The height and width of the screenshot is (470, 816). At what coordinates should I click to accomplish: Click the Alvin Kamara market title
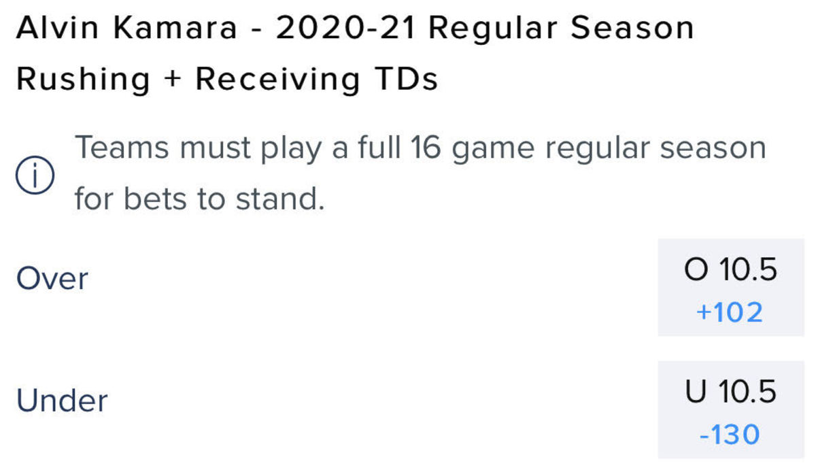354,29
